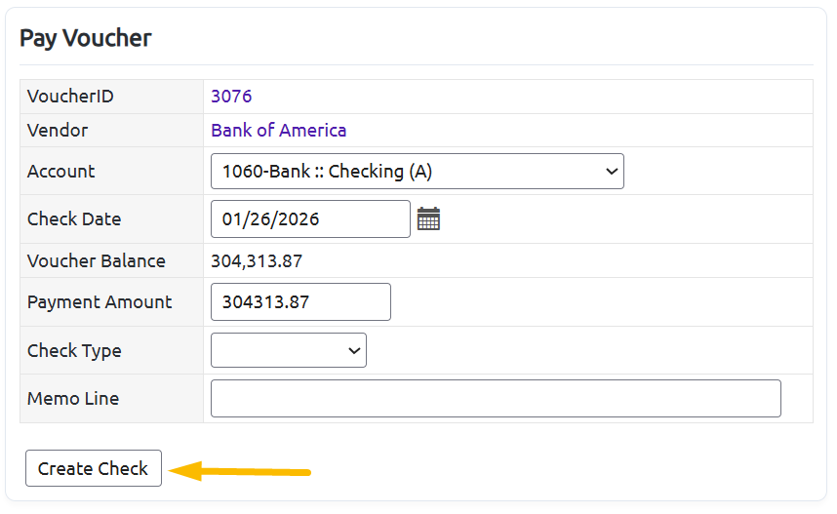Open the Check Date calendar picker icon
The image size is (837, 514).
428,218
